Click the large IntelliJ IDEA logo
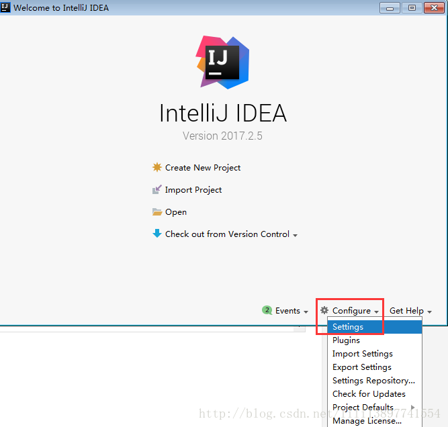 [222, 62]
